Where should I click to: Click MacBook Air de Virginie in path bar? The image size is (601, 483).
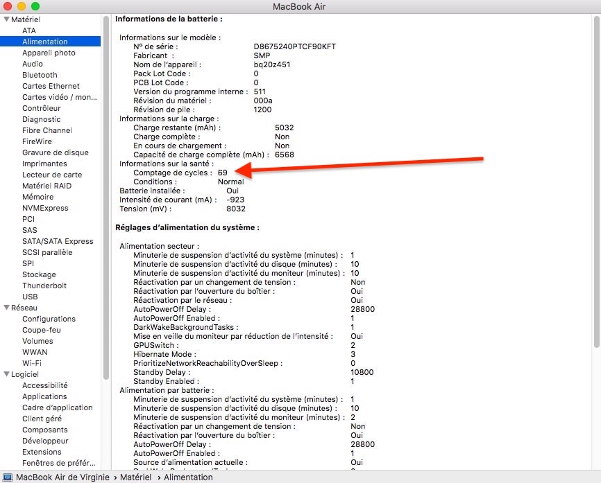click(x=62, y=477)
